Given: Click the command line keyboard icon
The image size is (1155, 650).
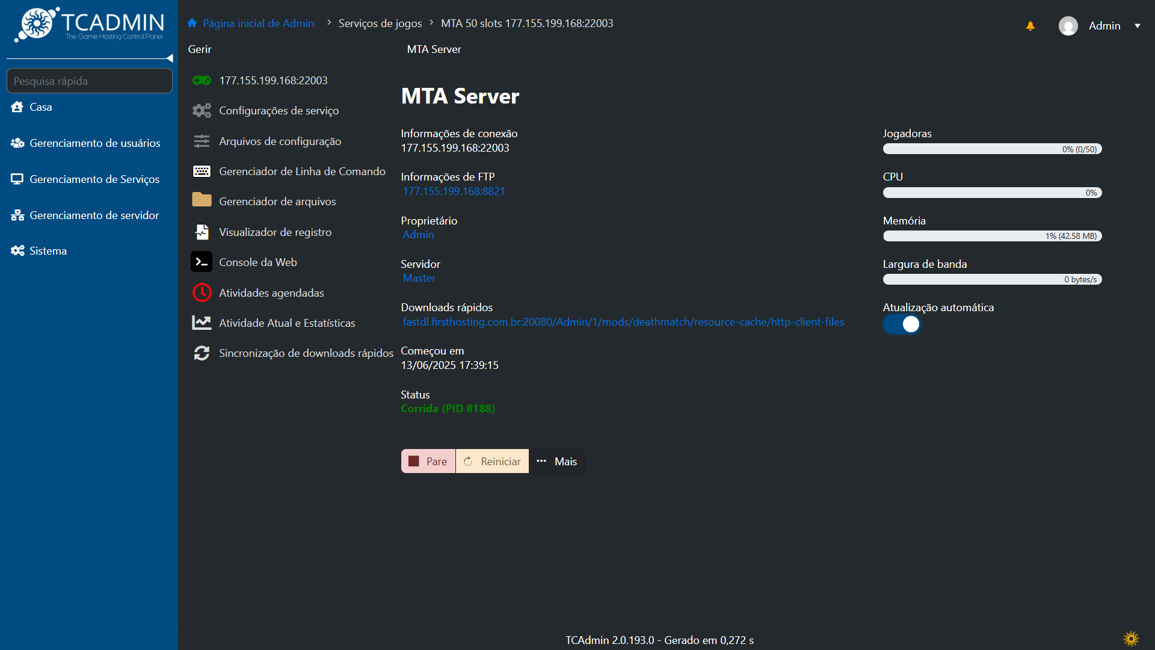Looking at the screenshot, I should click(x=202, y=172).
